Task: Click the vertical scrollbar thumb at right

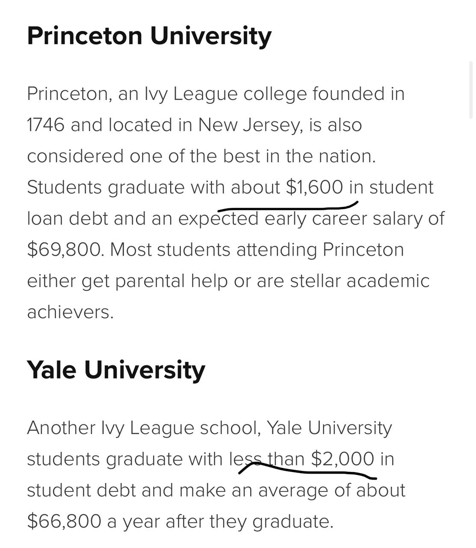Action: pos(471,90)
